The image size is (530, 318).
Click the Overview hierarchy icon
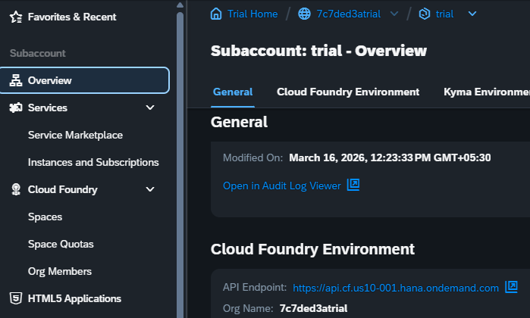tap(16, 80)
